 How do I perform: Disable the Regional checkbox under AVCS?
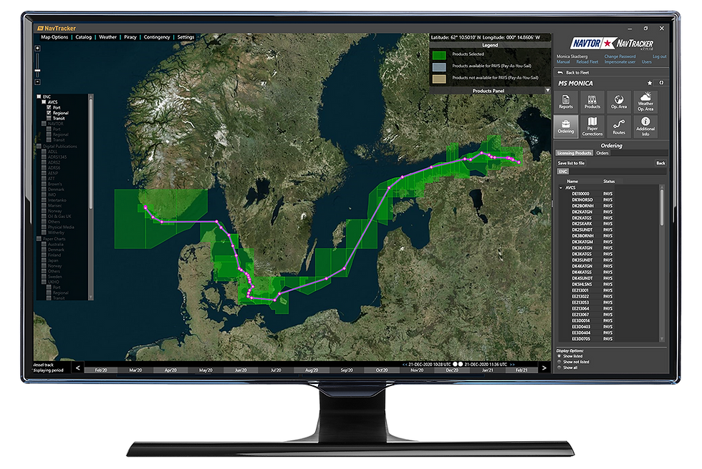point(49,112)
